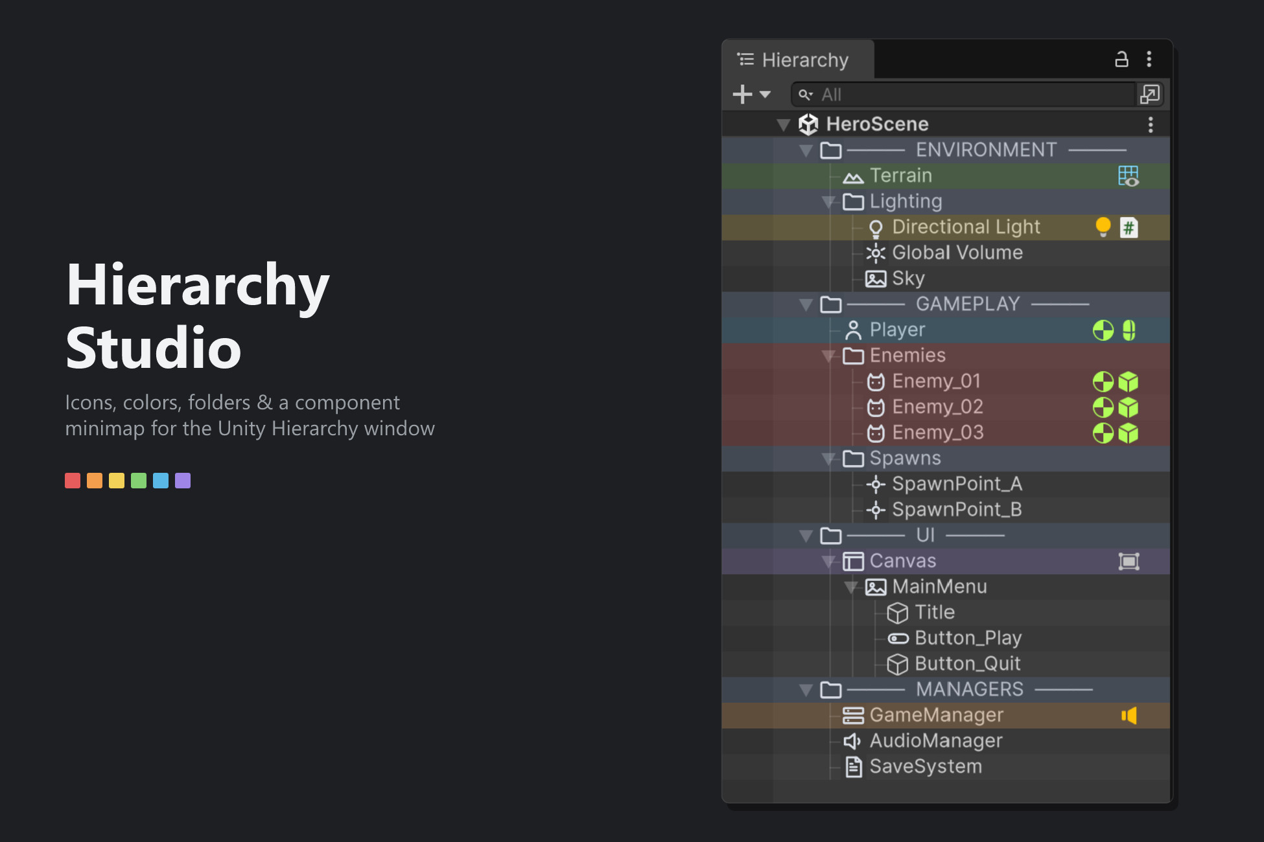Viewport: 1264px width, 842px height.
Task: Click the Button_Play toggle-shaped icon
Action: pos(898,639)
